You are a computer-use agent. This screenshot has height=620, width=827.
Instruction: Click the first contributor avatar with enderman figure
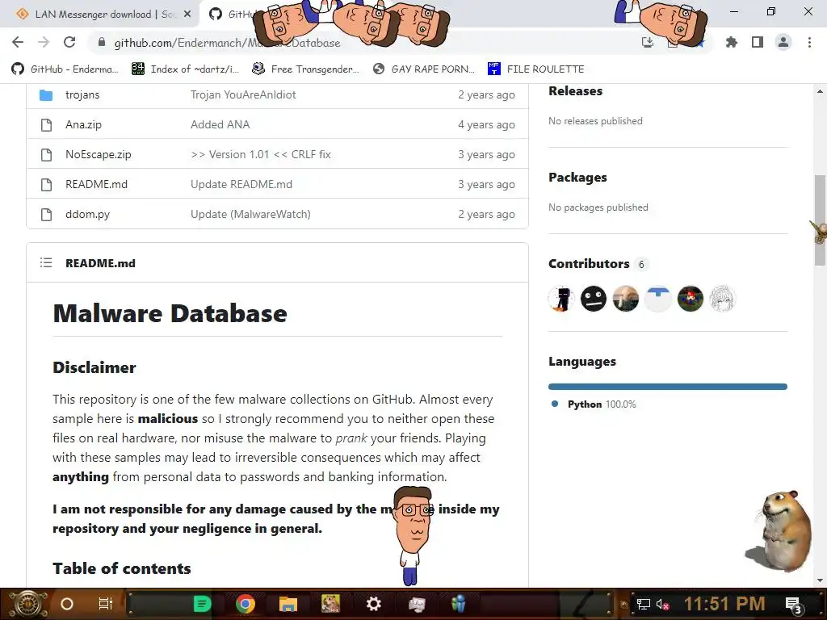[x=561, y=299]
